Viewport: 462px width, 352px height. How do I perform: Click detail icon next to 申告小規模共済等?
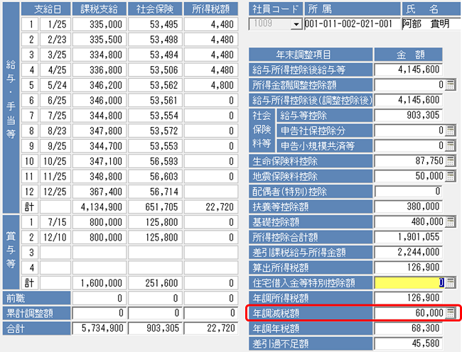point(450,145)
